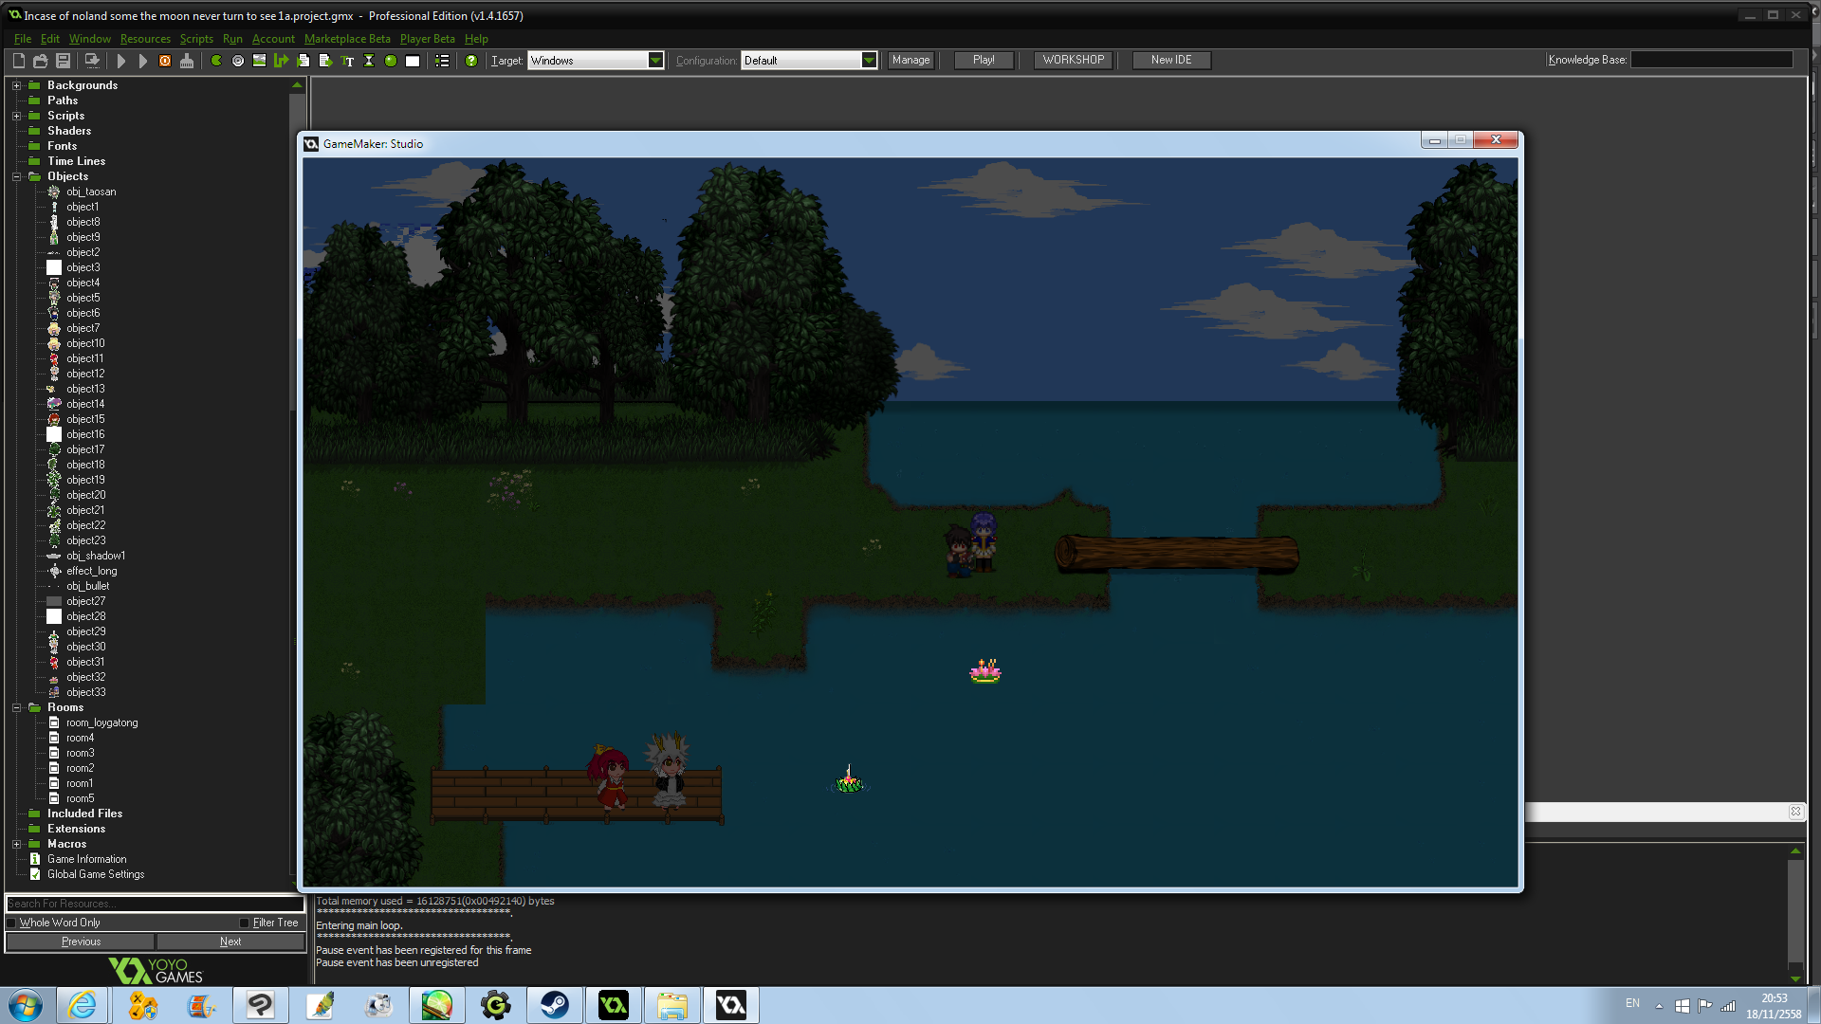Image resolution: width=1821 pixels, height=1024 pixels.
Task: Click the Create Timeline hourglass icon
Action: 369,61
